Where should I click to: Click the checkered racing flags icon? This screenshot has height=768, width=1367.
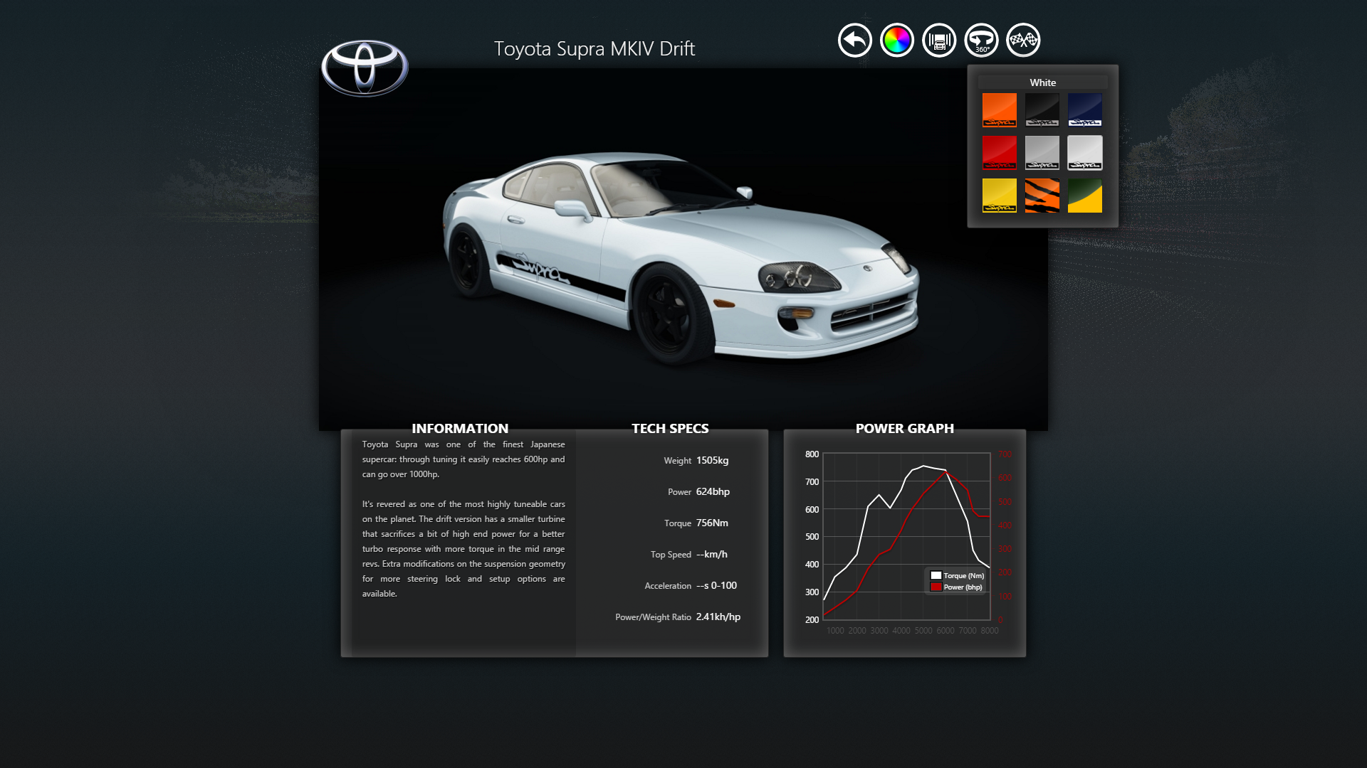(x=1023, y=40)
